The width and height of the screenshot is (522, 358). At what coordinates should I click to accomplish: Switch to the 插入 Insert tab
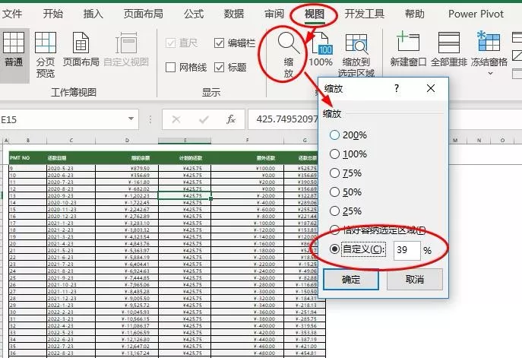[x=93, y=14]
